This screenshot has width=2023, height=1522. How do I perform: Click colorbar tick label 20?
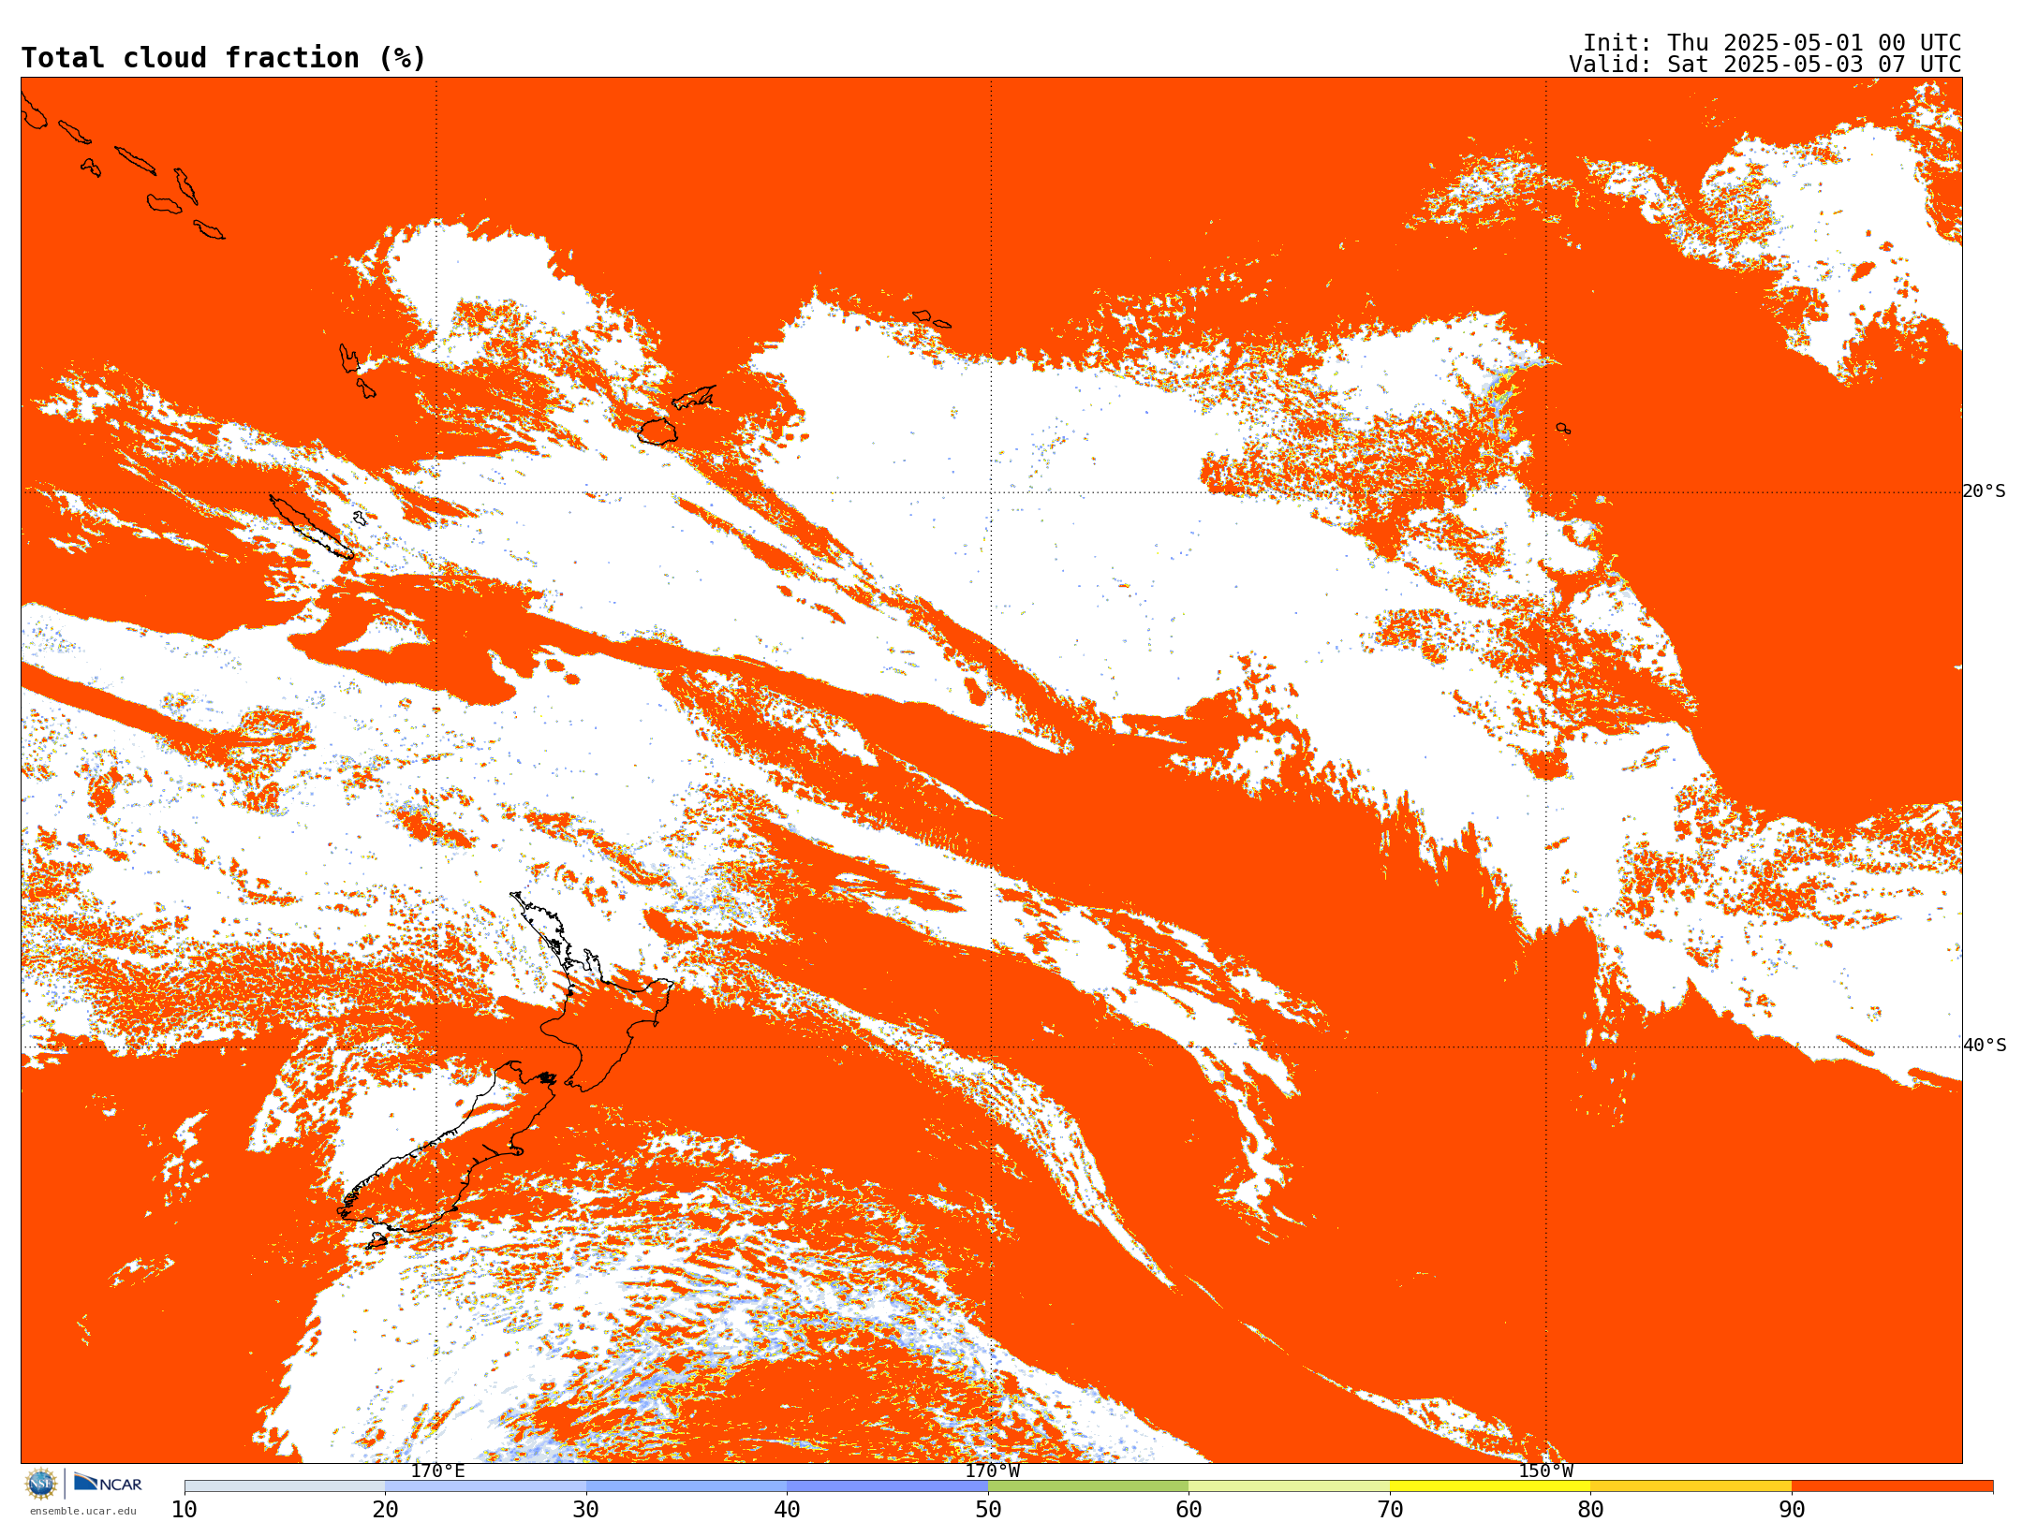coord(385,1509)
